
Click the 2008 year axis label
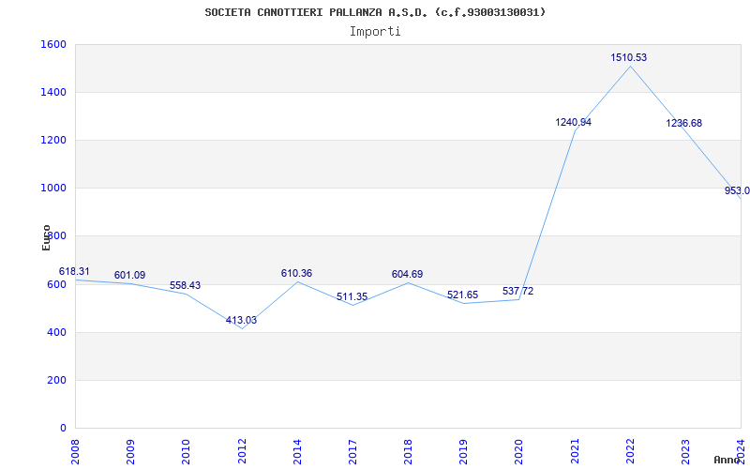[x=76, y=450]
